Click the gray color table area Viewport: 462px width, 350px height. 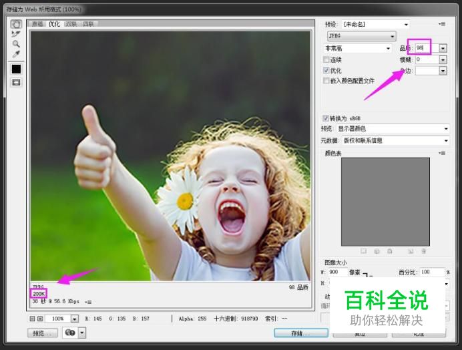point(385,202)
